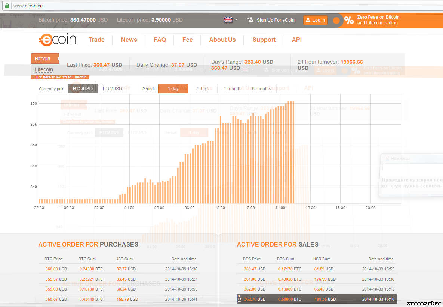443x307 pixels.
Task: Click the 65.45 USD sales sum
Action: (324, 289)
